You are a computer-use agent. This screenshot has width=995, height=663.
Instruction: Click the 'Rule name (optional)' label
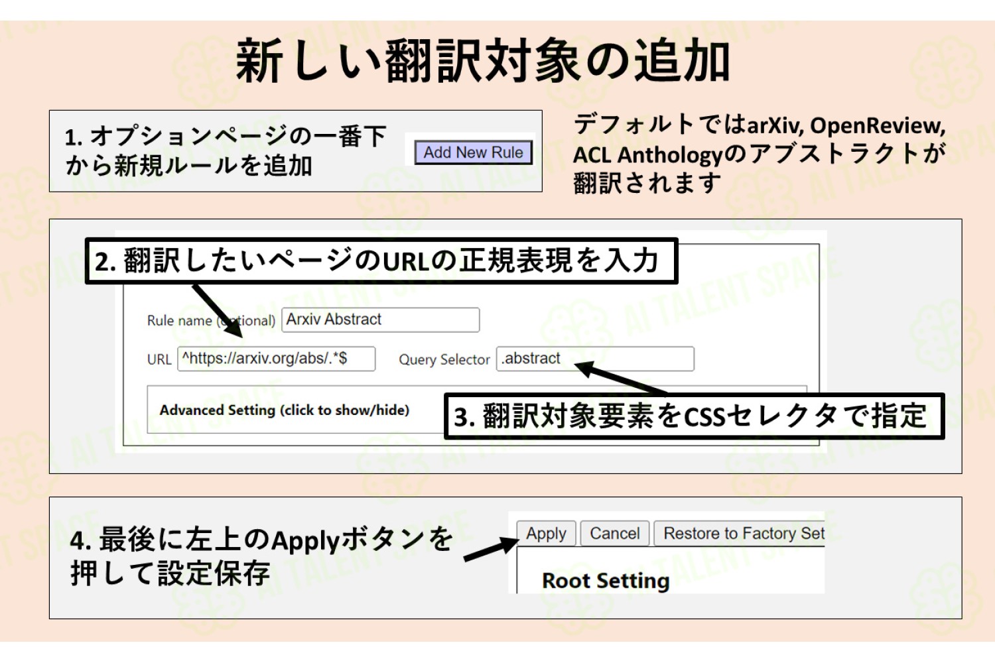pos(211,320)
